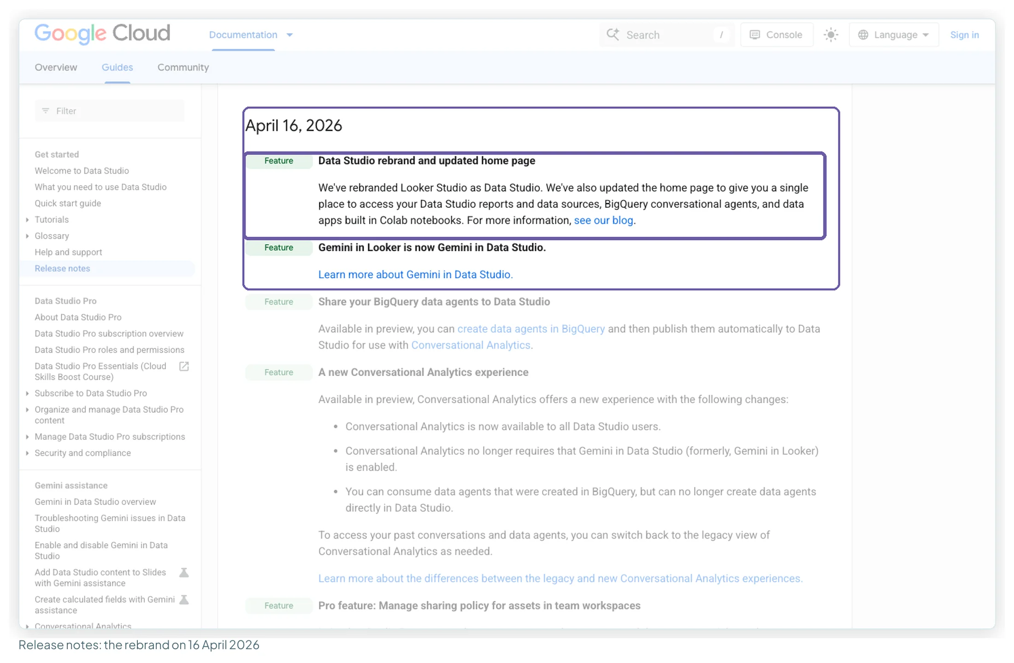Click the Google Cloud logo
1014x663 pixels.
point(102,34)
